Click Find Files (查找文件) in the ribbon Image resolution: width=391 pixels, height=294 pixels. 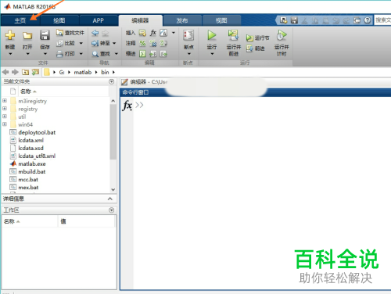tap(70, 33)
